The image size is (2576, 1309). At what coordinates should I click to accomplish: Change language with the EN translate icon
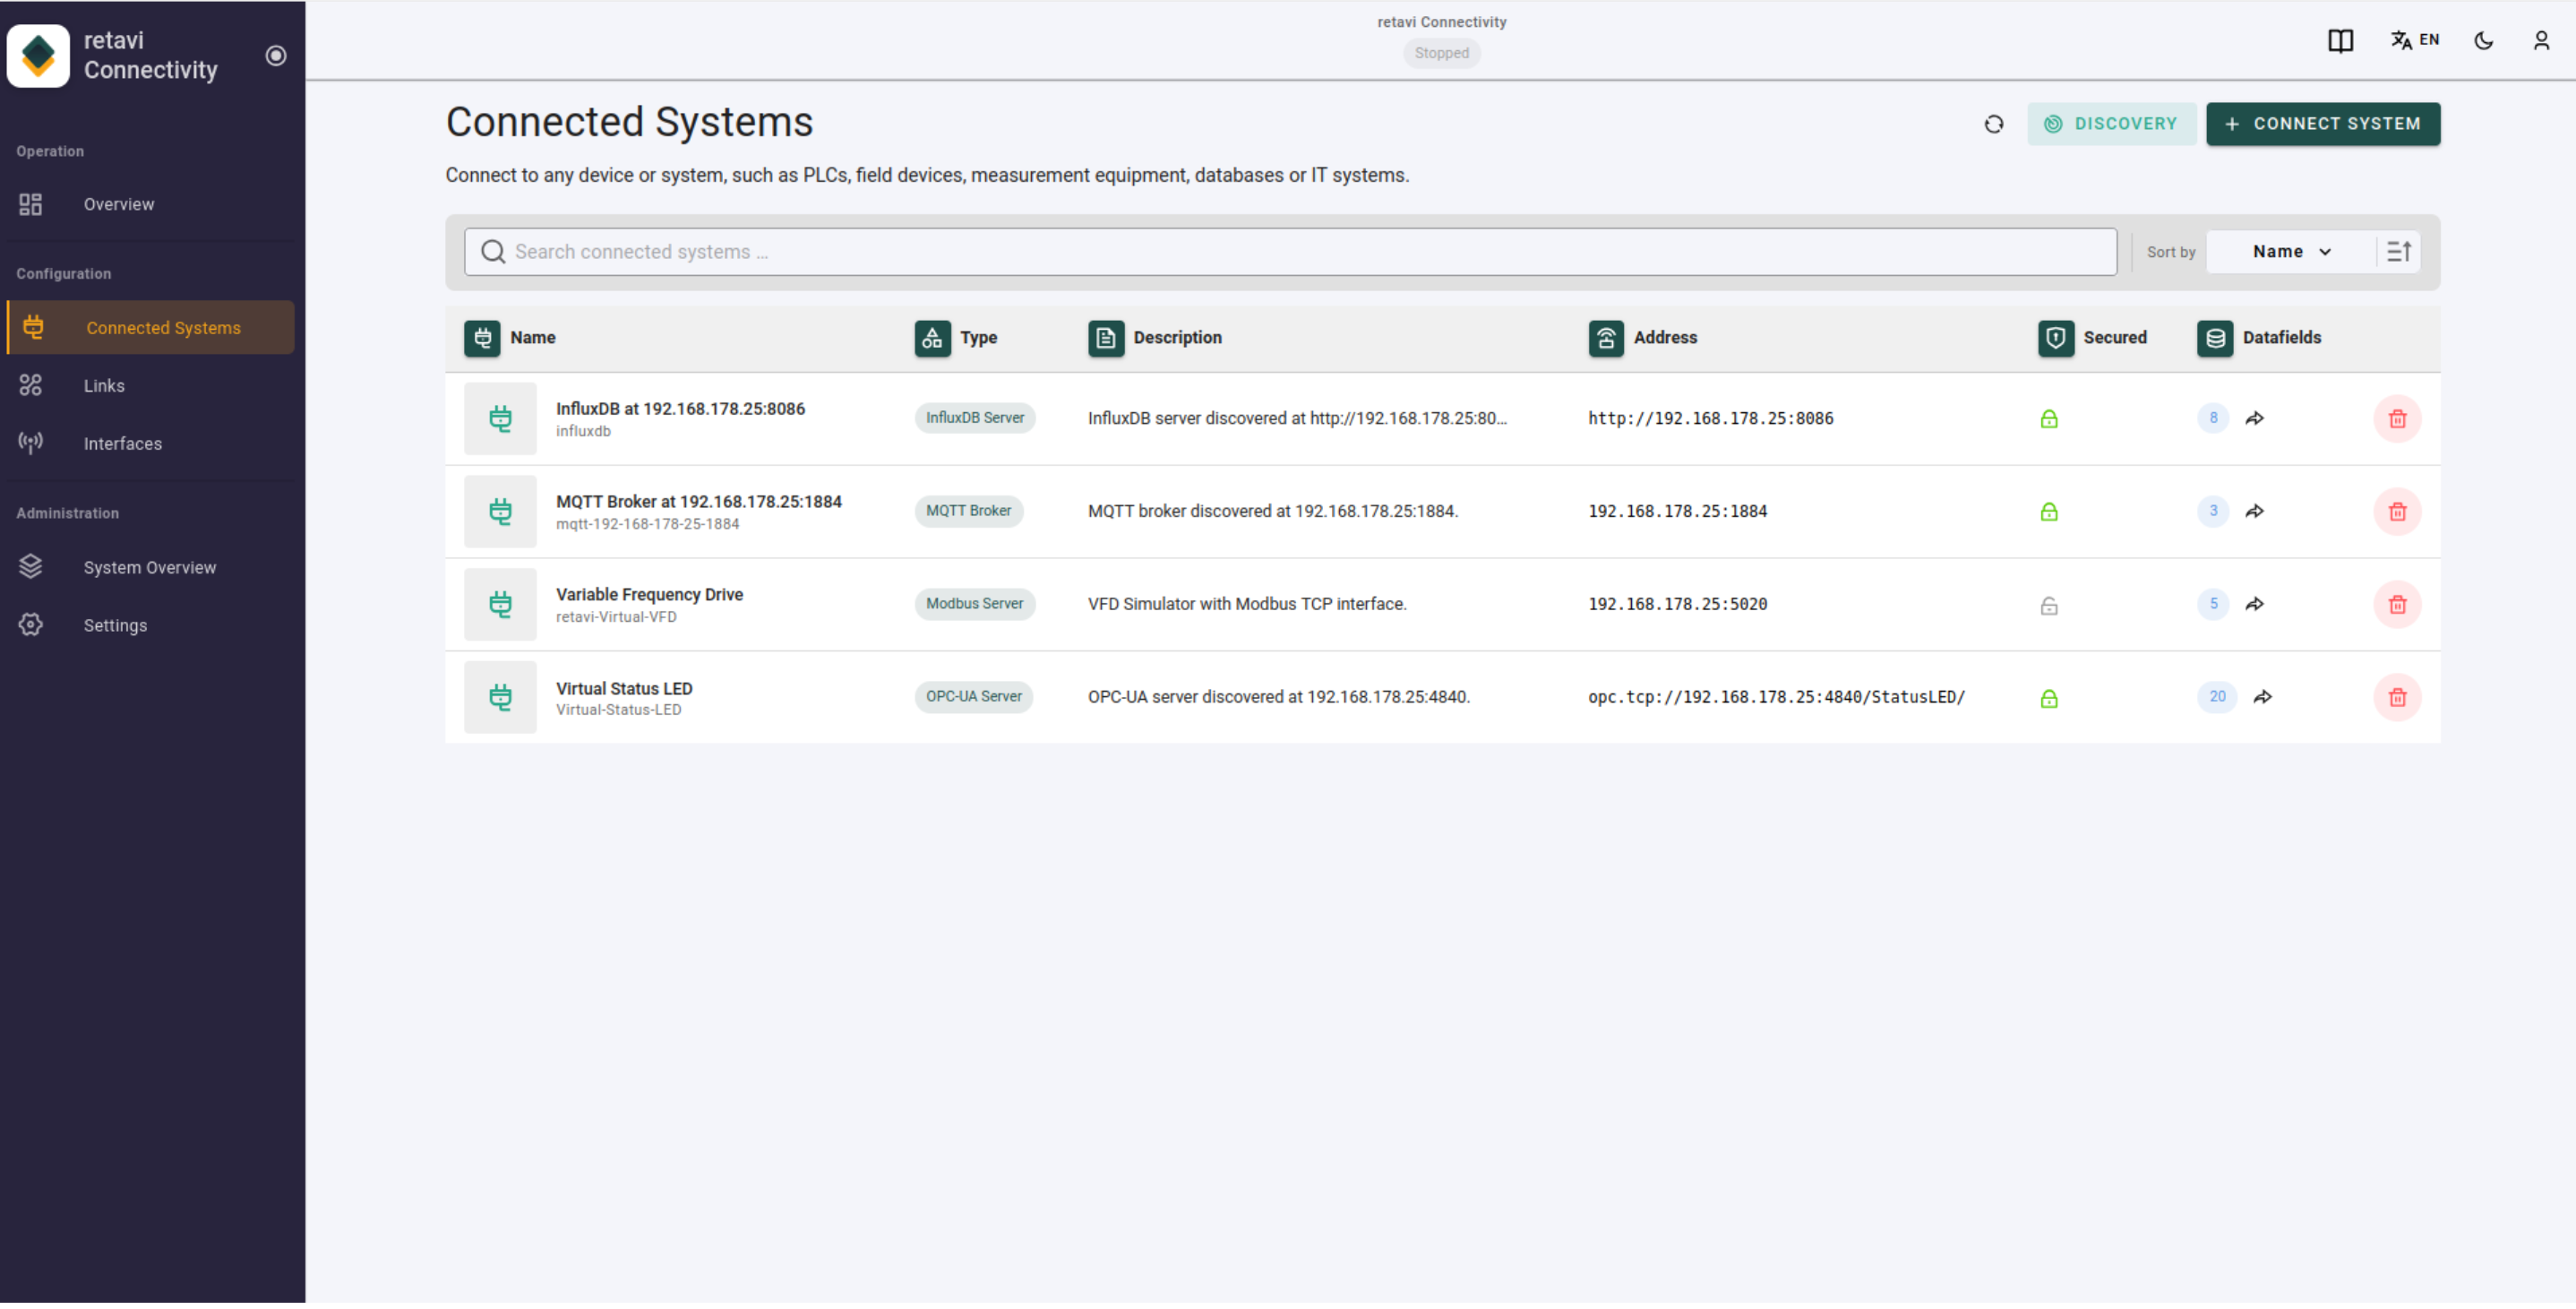pos(2414,40)
